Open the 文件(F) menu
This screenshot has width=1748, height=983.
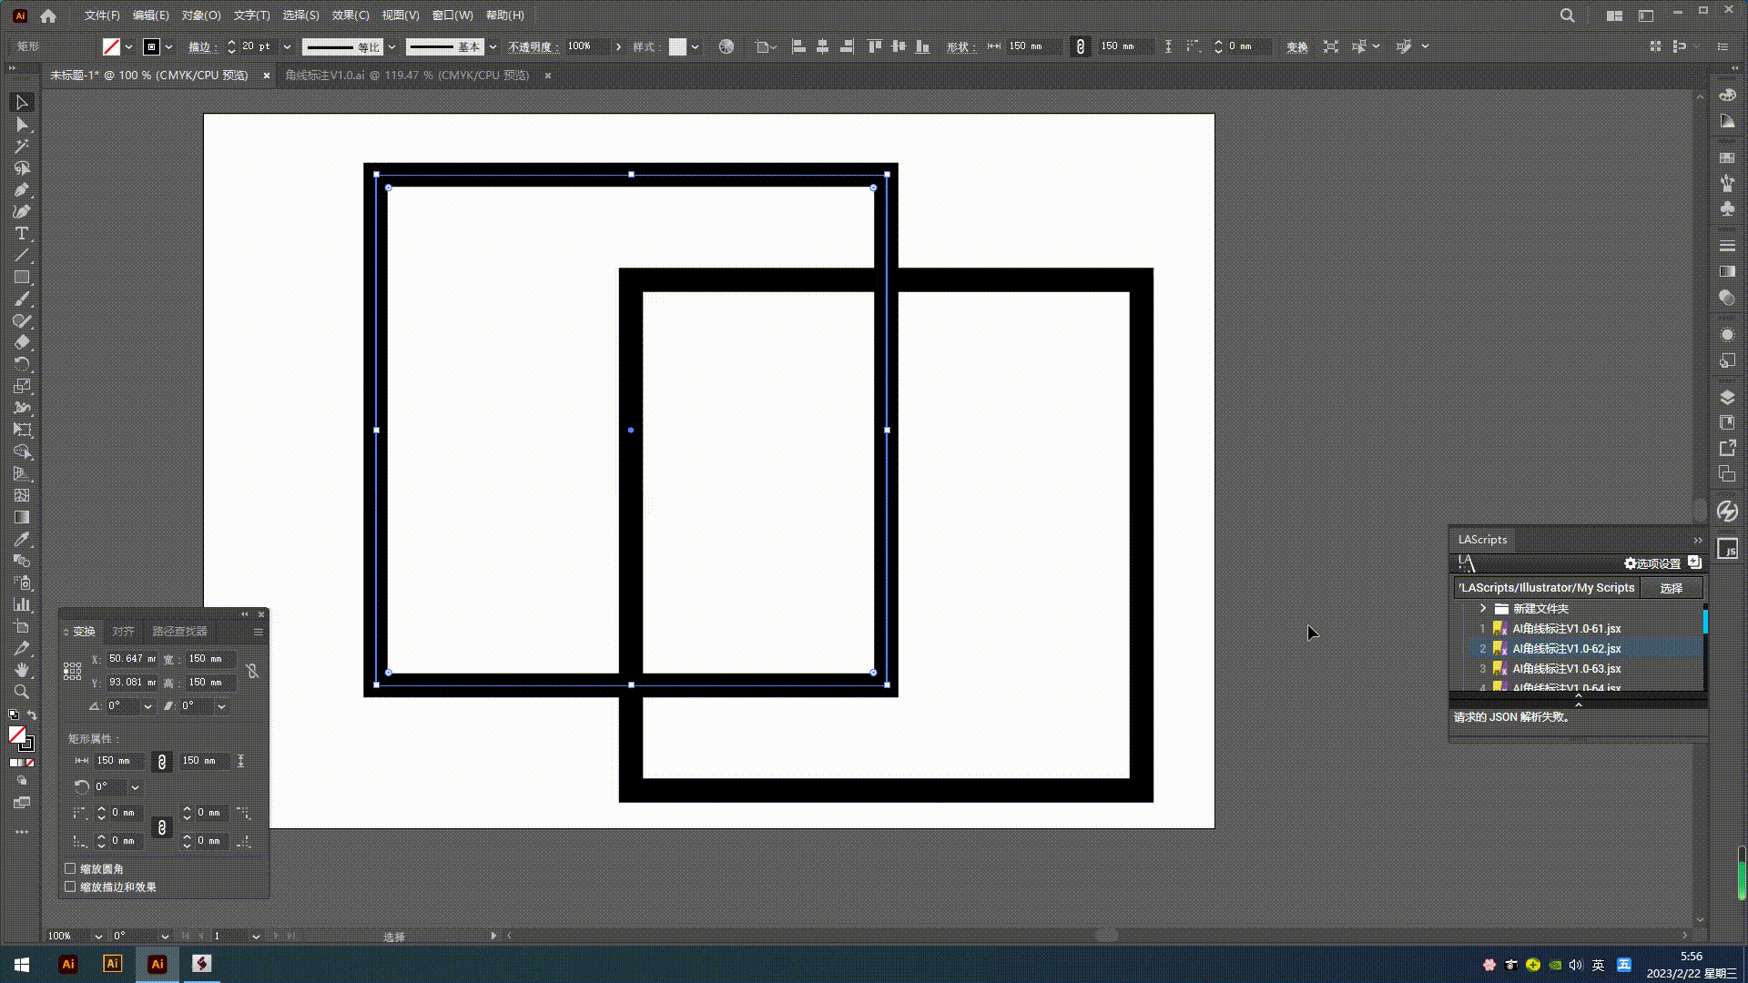pyautogui.click(x=102, y=15)
